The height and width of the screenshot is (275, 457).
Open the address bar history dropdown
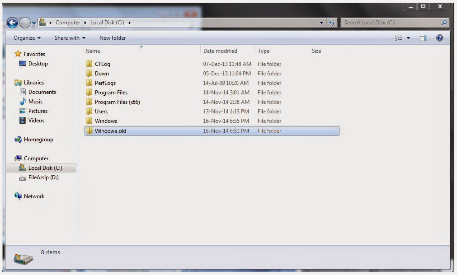point(321,23)
